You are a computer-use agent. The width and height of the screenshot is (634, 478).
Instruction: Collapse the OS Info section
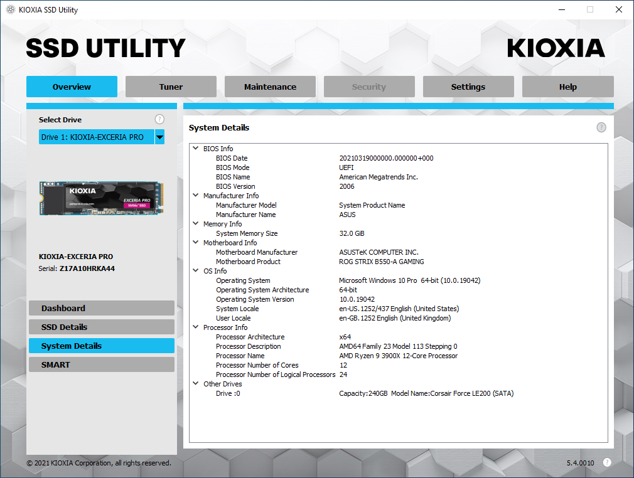click(196, 271)
